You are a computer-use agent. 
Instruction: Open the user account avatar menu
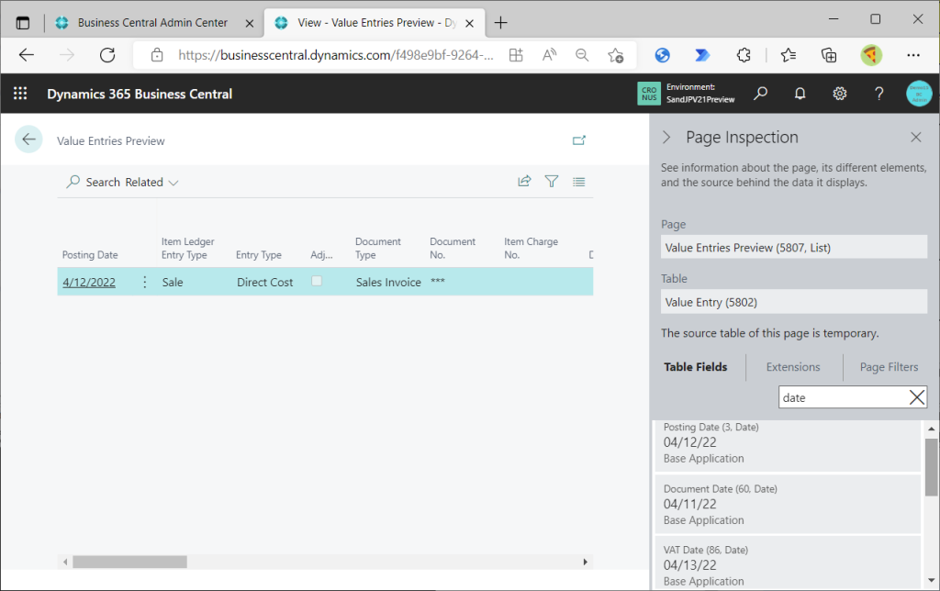point(919,94)
